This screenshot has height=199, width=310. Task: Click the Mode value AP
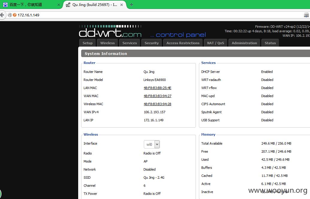(146, 161)
